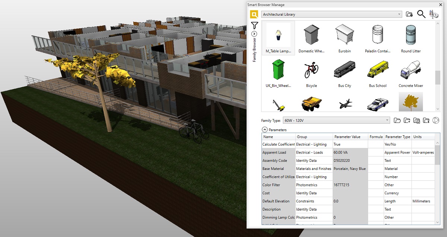Click the 'Currency' parameter type cell
The width and height of the screenshot is (447, 237).
pyautogui.click(x=397, y=193)
